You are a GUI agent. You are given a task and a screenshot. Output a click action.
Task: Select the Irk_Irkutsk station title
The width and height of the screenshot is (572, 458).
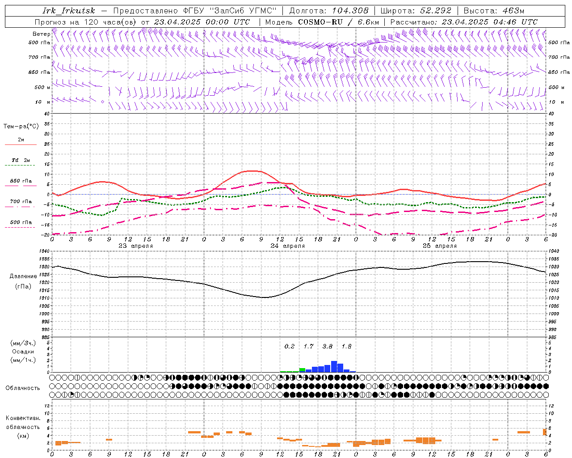[x=69, y=11]
